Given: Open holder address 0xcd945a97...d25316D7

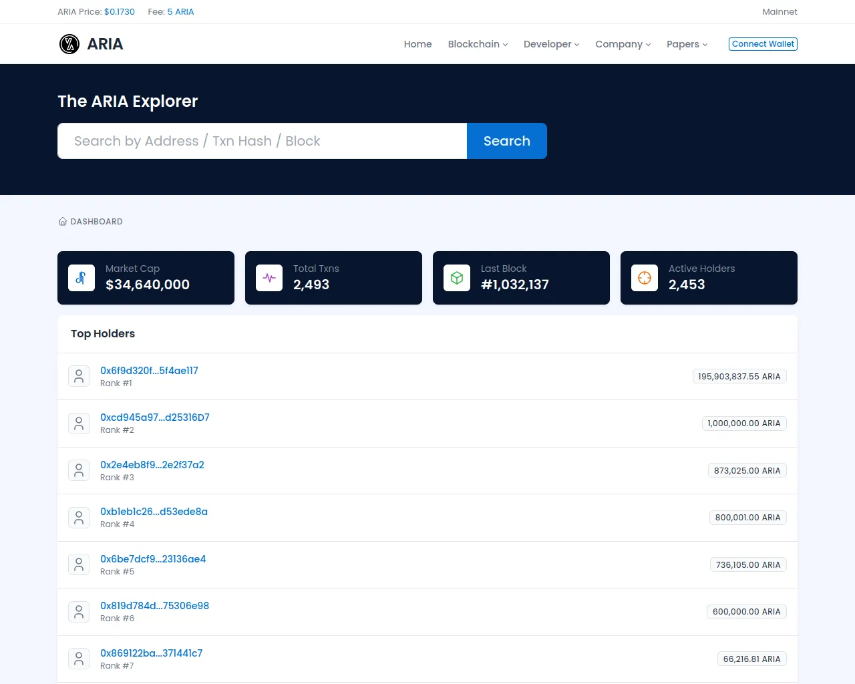Looking at the screenshot, I should [x=155, y=417].
